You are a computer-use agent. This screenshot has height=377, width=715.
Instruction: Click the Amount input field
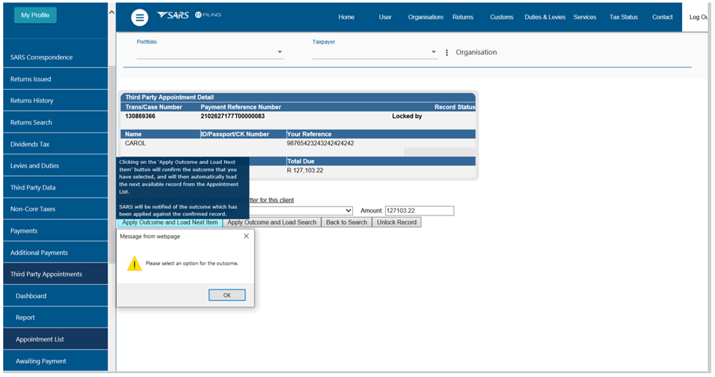click(419, 211)
